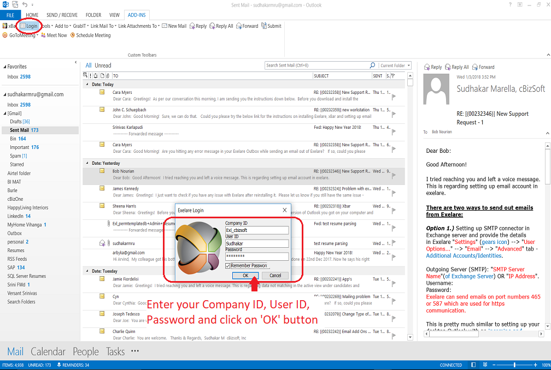
Task: Open the Link Mail To dropdown
Action: (103, 26)
